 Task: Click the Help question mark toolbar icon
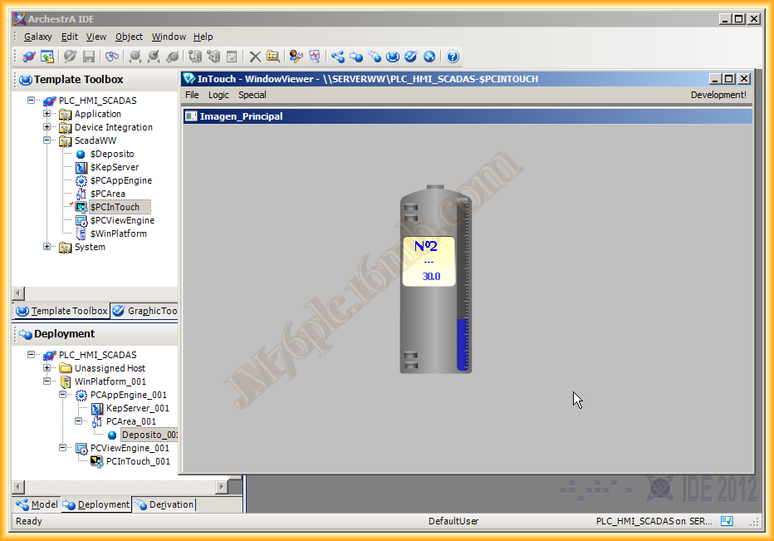pyautogui.click(x=453, y=57)
